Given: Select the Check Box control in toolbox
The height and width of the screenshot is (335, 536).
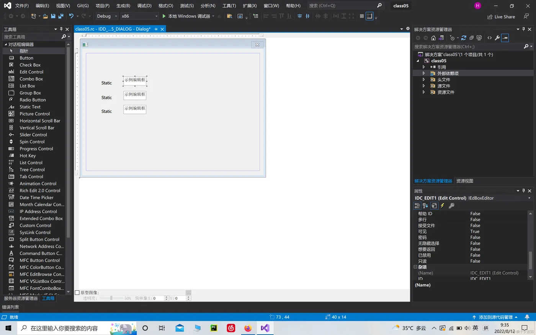Looking at the screenshot, I should (x=30, y=65).
